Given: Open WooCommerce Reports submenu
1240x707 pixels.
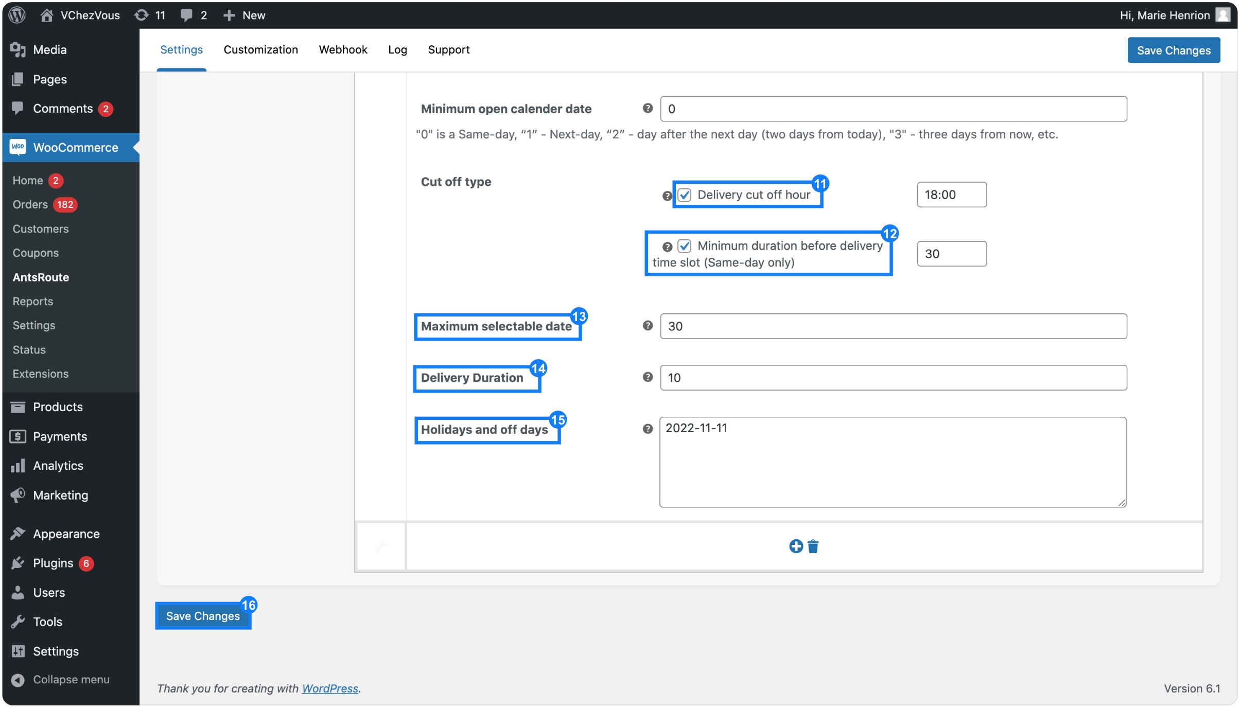Looking at the screenshot, I should click(33, 301).
